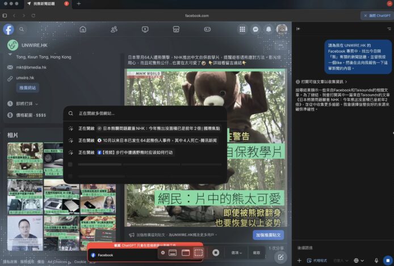Select window capture mode
The height and width of the screenshot is (266, 394).
coord(185,252)
